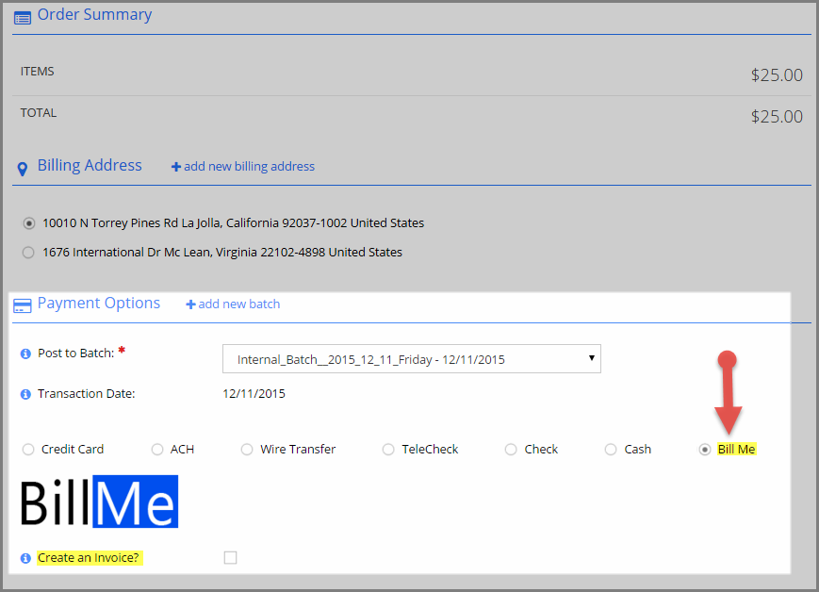Click add new billing address link
Viewport: 819px width, 592px height.
point(243,166)
